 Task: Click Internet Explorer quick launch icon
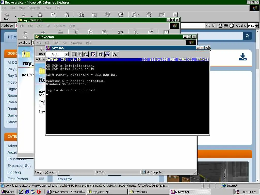pyautogui.click(x=27, y=192)
